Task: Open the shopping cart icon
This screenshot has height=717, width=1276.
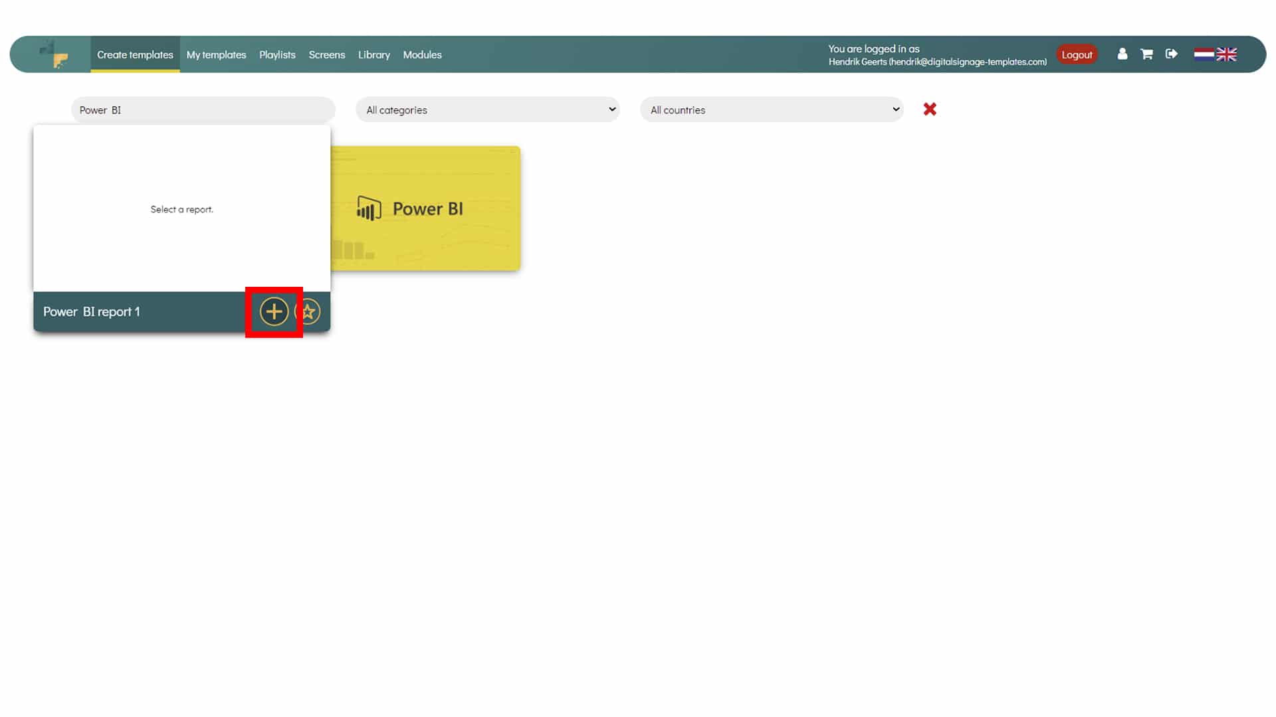Action: tap(1147, 54)
